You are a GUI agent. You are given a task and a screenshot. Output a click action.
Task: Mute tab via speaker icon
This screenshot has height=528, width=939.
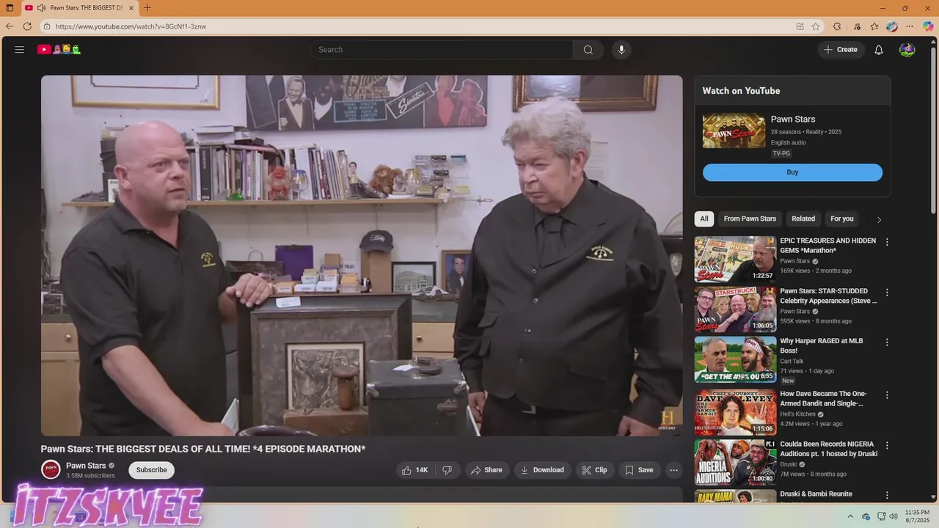pos(41,8)
